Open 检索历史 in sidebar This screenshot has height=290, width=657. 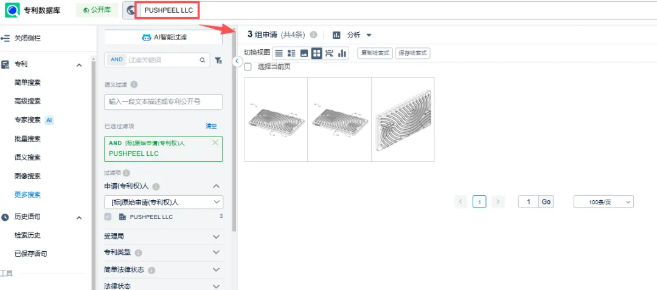pyautogui.click(x=27, y=235)
